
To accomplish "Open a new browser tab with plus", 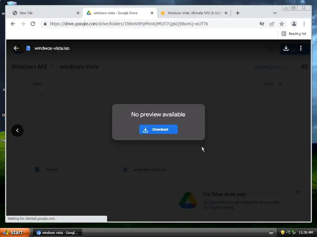I will 238,13.
